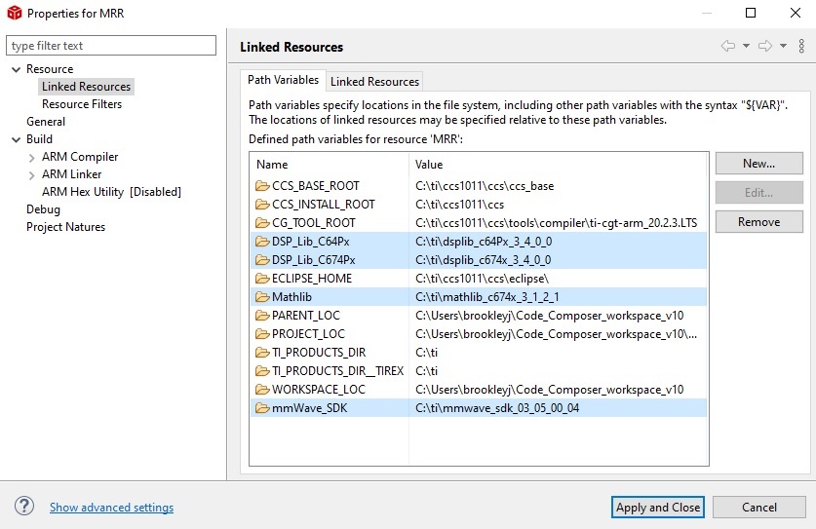Click the help question mark icon
The width and height of the screenshot is (816, 529).
tap(24, 507)
